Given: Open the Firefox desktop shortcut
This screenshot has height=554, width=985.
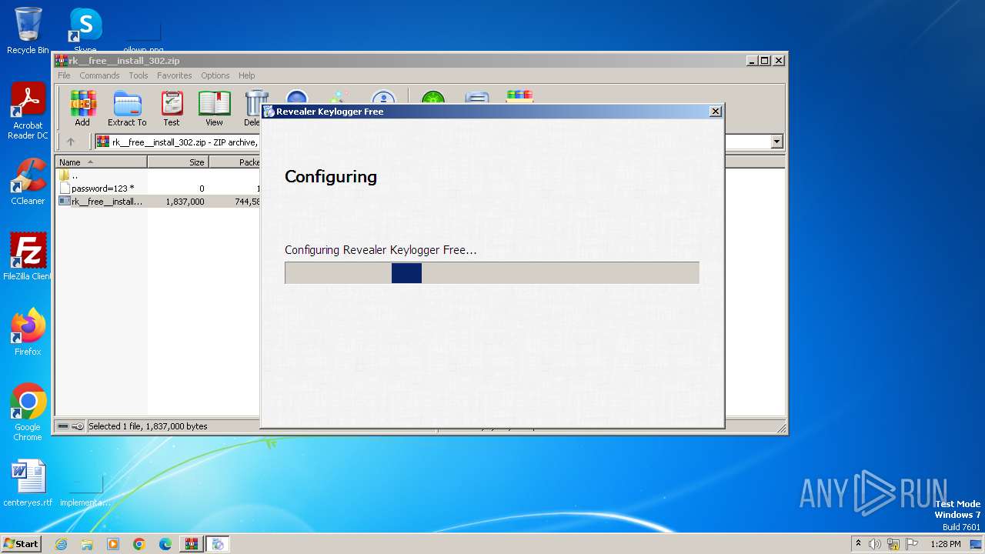Looking at the screenshot, I should pos(28,332).
